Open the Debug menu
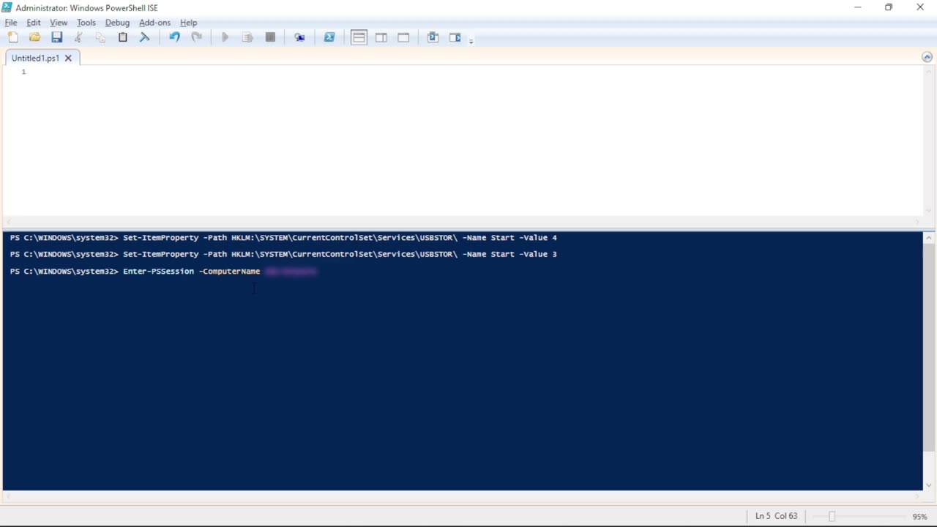 click(x=117, y=23)
